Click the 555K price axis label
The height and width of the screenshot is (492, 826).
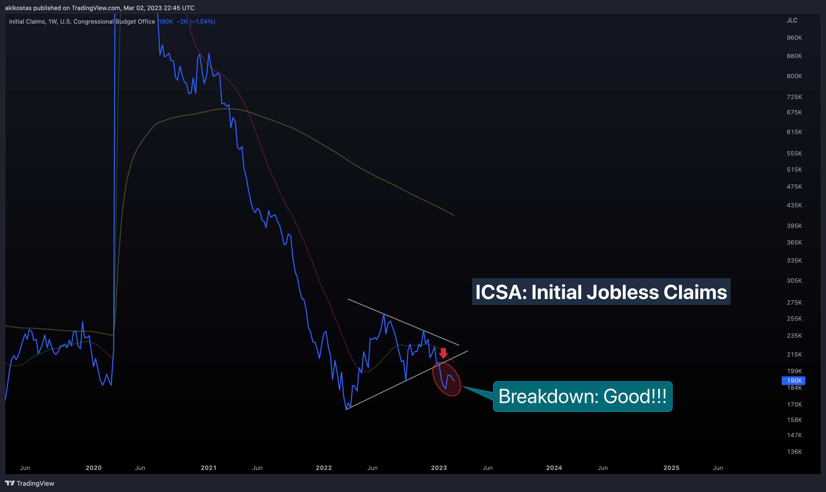click(x=794, y=154)
